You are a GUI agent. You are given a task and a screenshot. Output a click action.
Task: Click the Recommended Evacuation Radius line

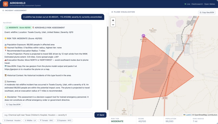[x=25, y=51]
